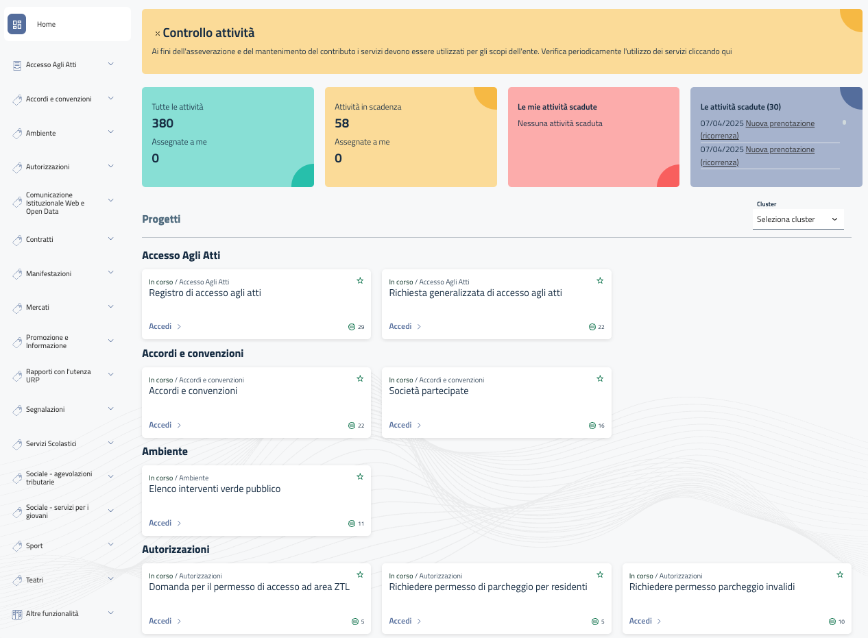Click the Servizi Scolastici sidebar icon
Viewport: 868px width, 638px height.
pos(16,443)
